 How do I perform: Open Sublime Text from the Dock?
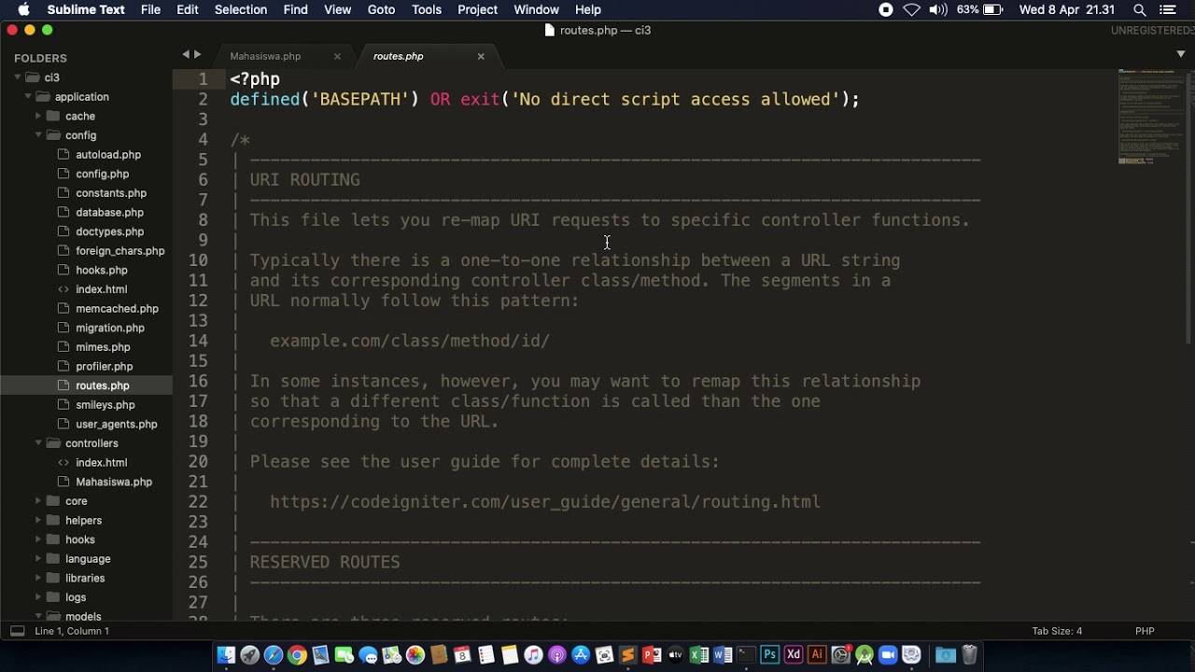pos(627,655)
